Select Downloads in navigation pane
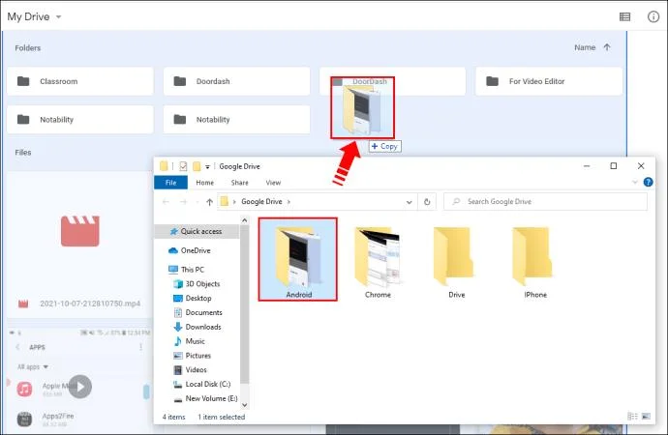Viewport: 668px width, 435px height. point(203,327)
